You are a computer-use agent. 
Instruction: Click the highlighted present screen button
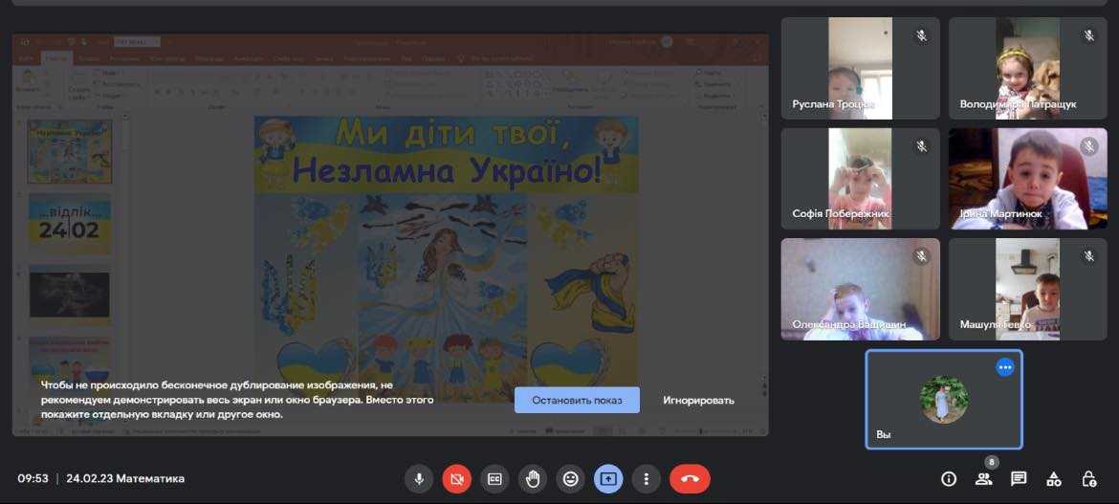point(609,478)
